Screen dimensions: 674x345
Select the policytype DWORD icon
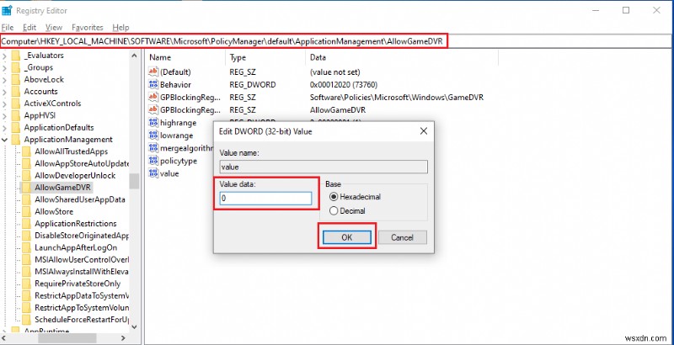click(153, 161)
